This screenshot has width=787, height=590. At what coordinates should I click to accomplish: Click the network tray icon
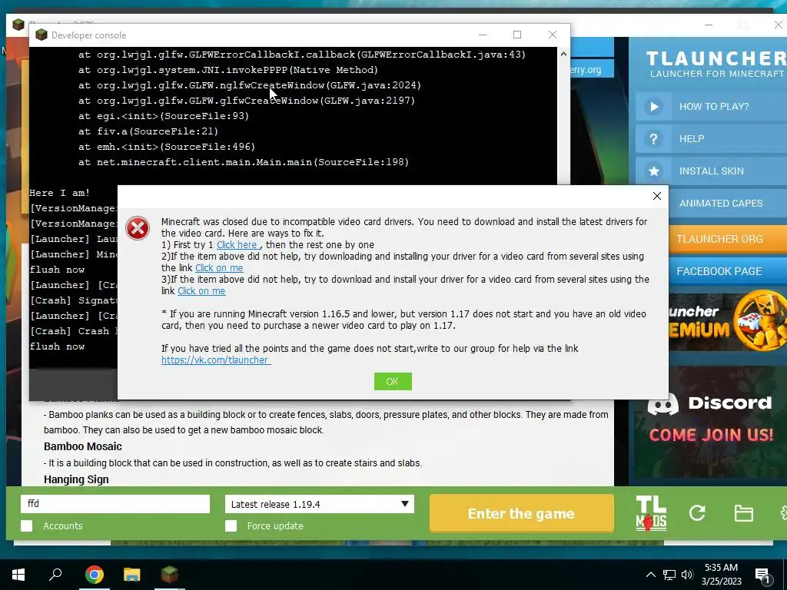(x=669, y=575)
